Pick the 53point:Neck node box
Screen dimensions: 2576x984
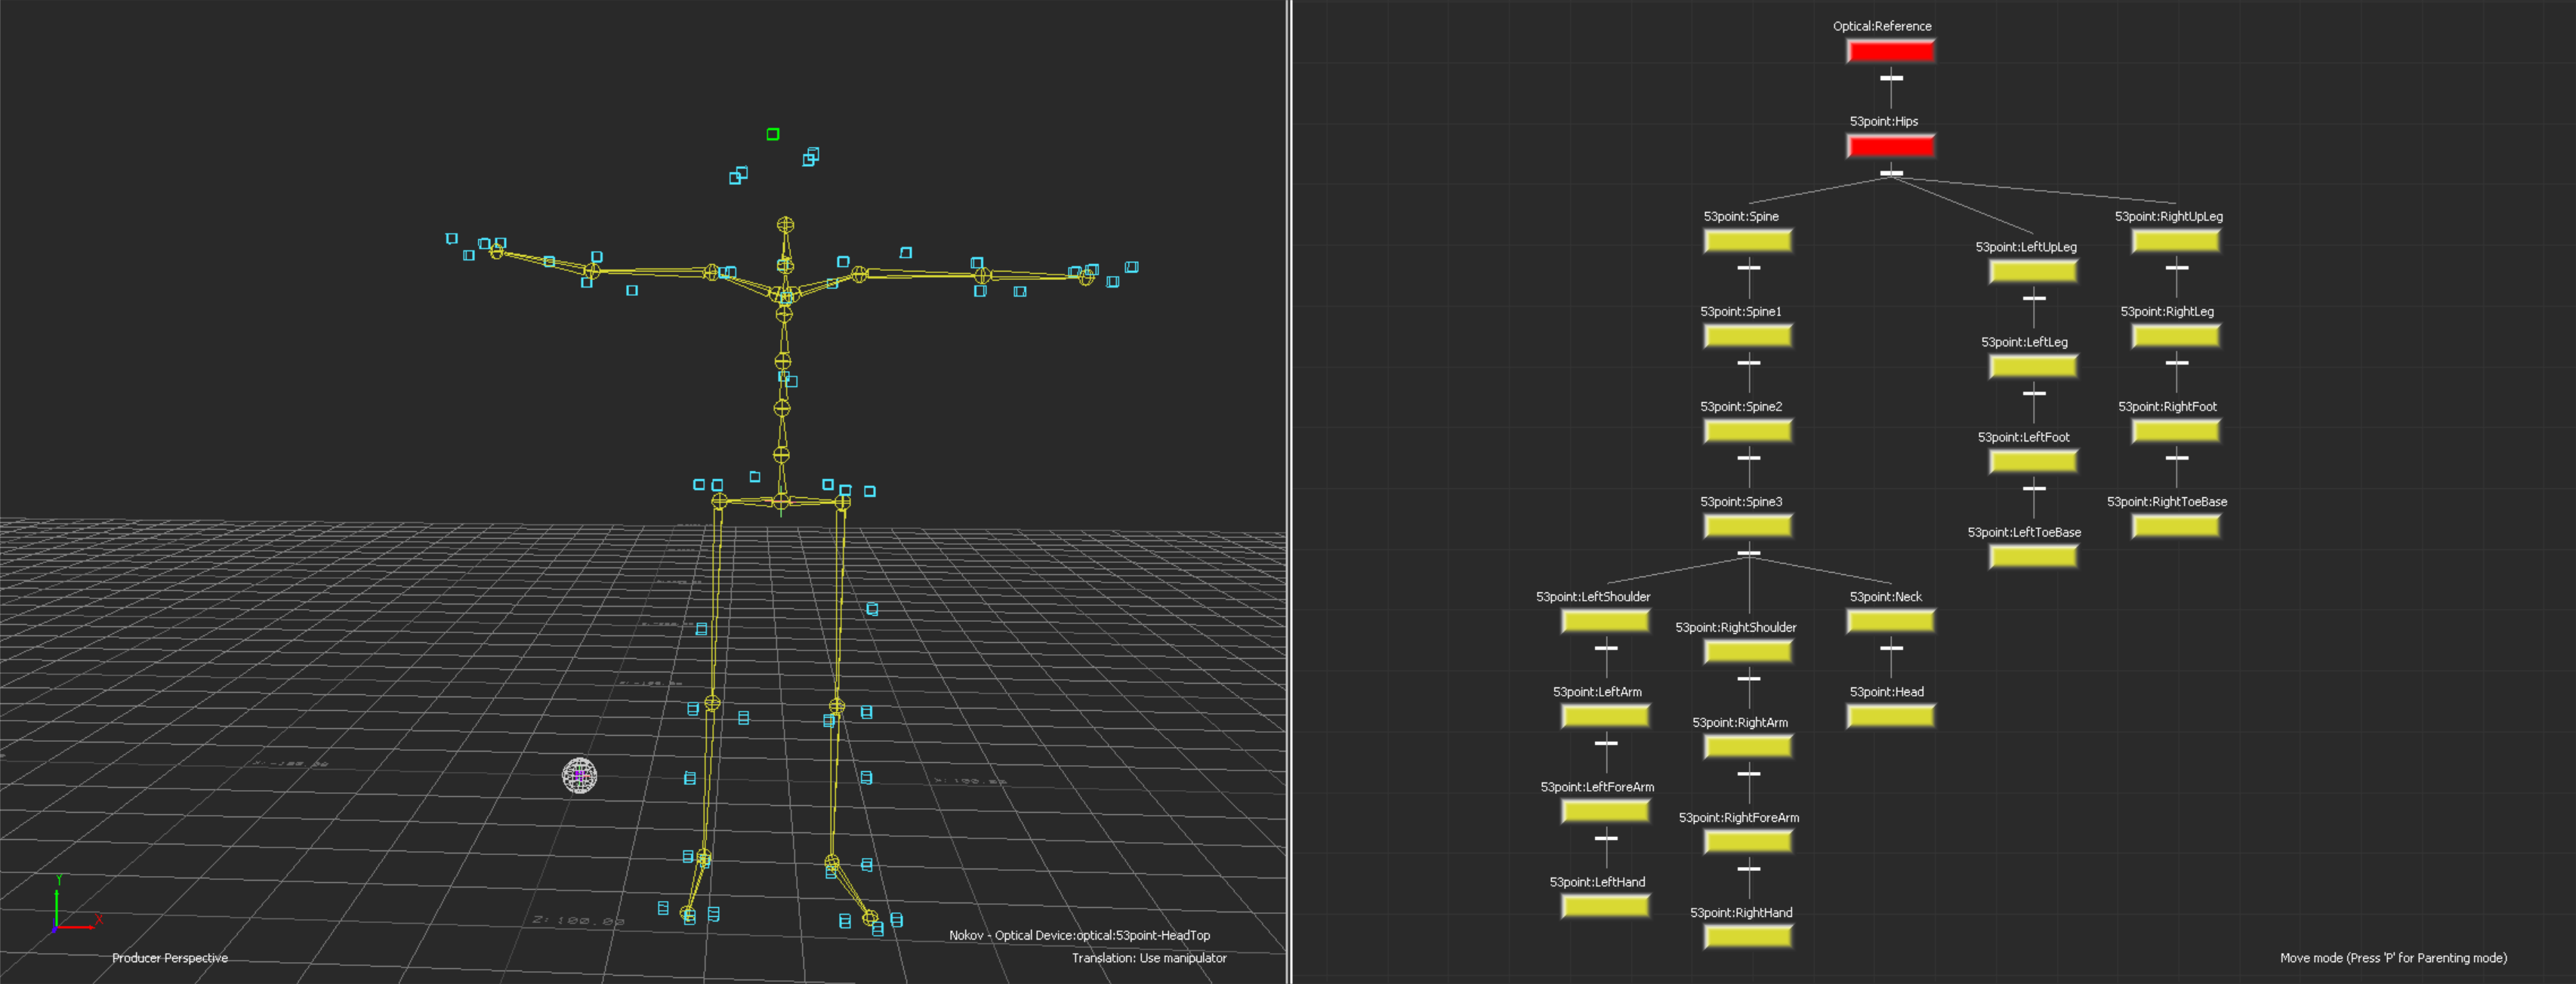(x=1890, y=621)
